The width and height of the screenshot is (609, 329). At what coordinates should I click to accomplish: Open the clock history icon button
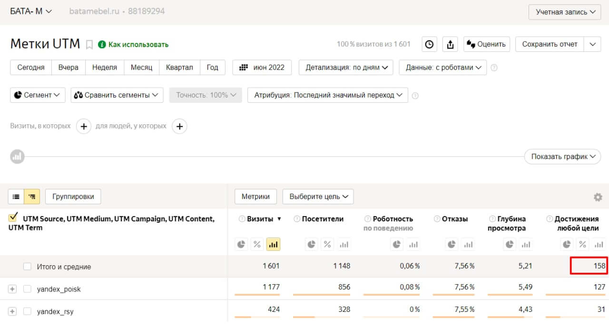pyautogui.click(x=429, y=44)
